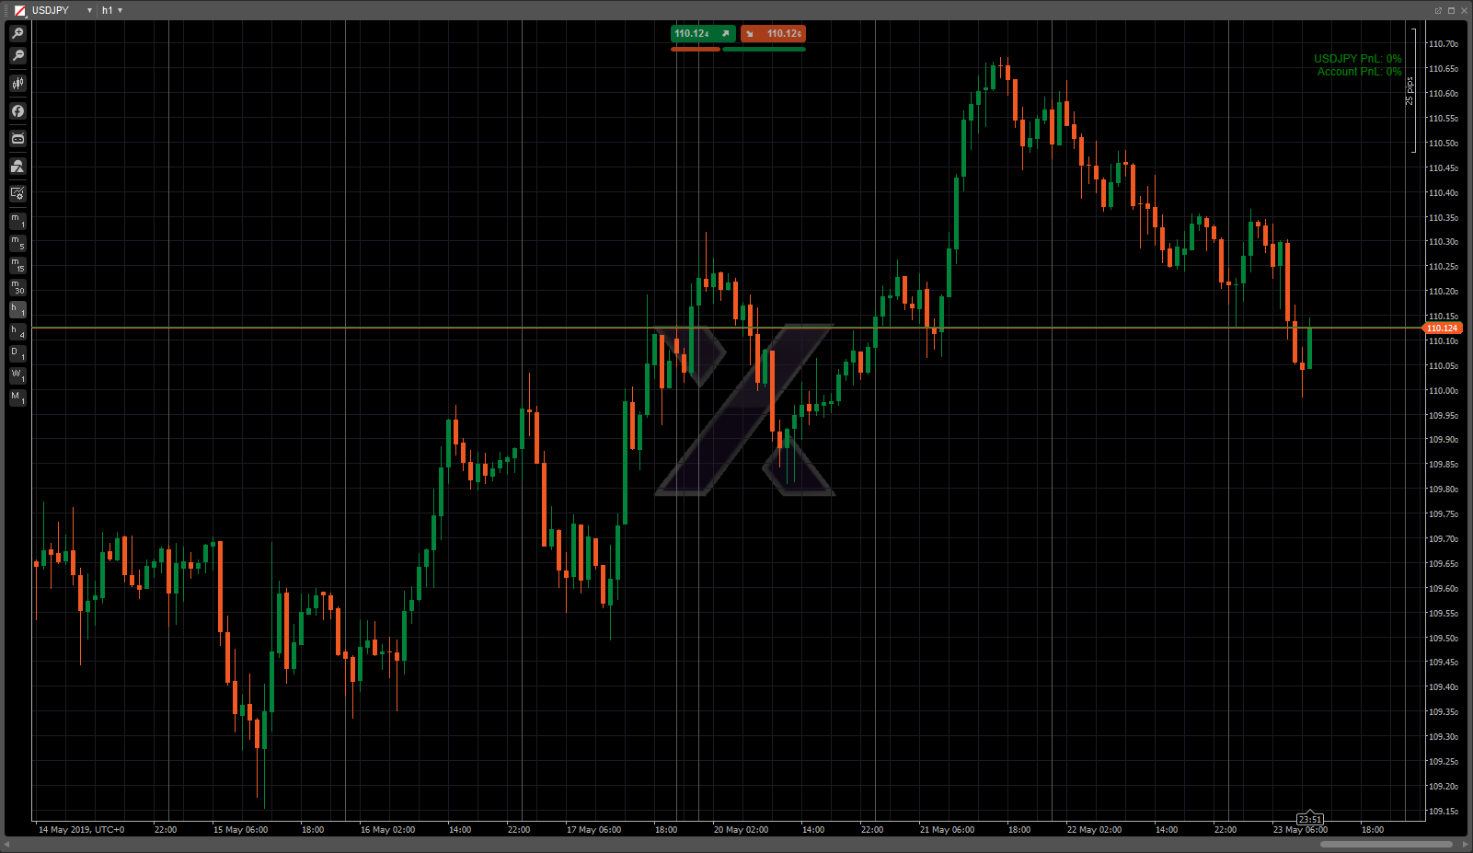This screenshot has width=1473, height=853.
Task: Click the 'Account PnL: 0%' text
Action: pos(1360,72)
